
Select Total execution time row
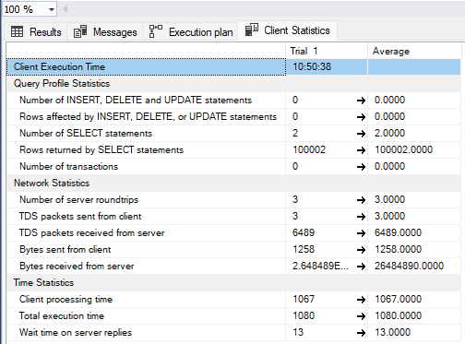[233, 315]
